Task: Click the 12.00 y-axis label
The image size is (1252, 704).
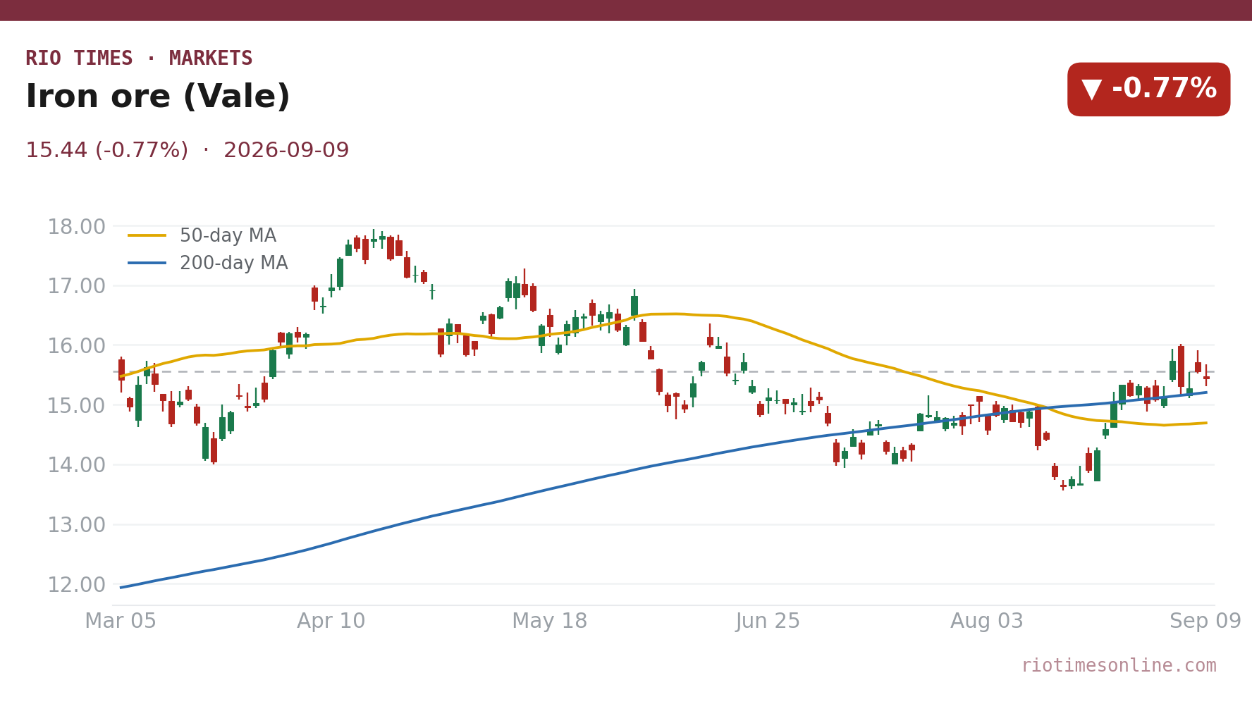Action: point(76,585)
